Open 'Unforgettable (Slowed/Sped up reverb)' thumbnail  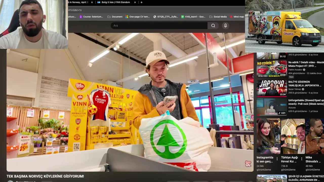click(272, 107)
